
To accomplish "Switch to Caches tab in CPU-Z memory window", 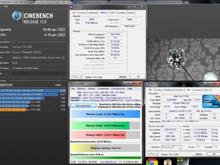I will point(83,13).
